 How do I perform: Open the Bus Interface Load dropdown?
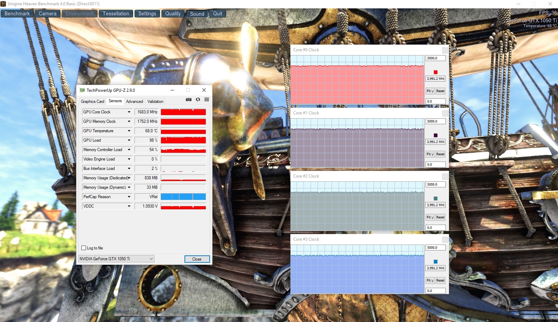coord(129,169)
